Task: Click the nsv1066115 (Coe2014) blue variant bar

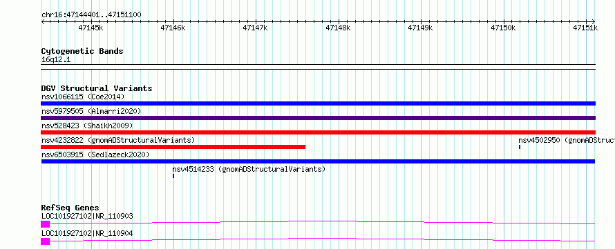Action: click(318, 103)
